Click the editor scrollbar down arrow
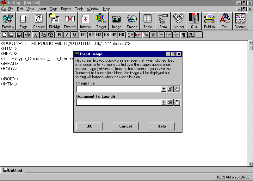Image resolution: width=253 pixels, height=181 pixels. click(x=250, y=164)
